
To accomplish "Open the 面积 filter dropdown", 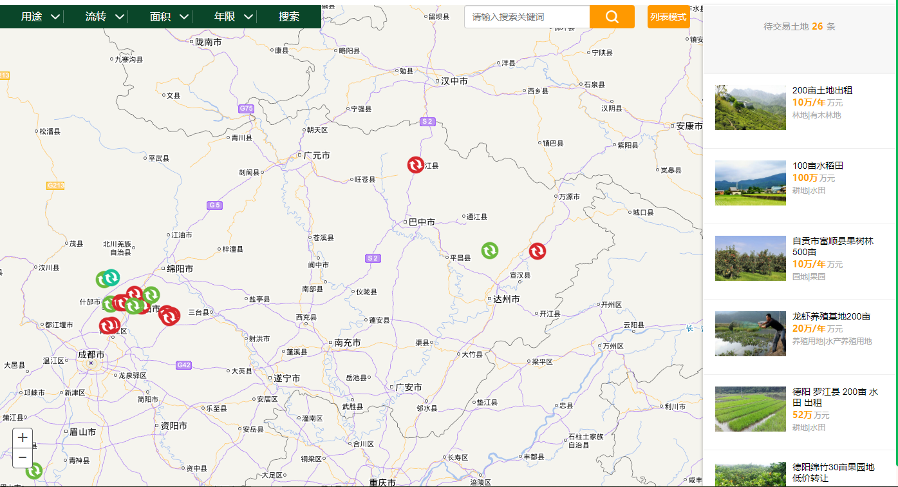I will point(169,17).
